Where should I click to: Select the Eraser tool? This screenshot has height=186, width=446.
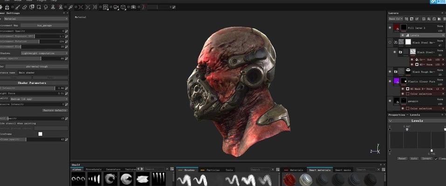pos(24,7)
